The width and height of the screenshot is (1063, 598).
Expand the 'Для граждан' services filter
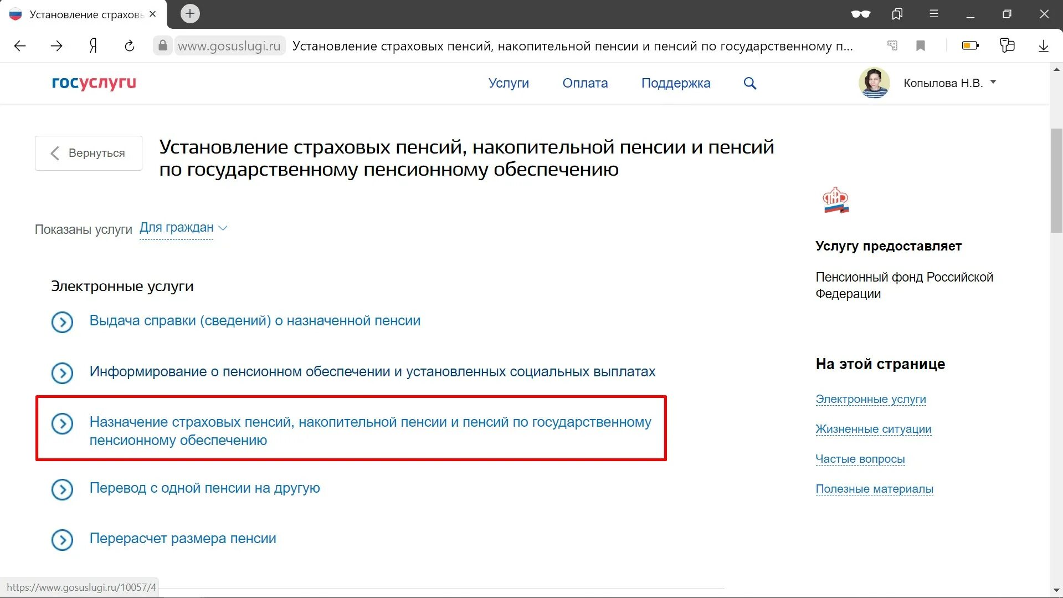click(183, 228)
